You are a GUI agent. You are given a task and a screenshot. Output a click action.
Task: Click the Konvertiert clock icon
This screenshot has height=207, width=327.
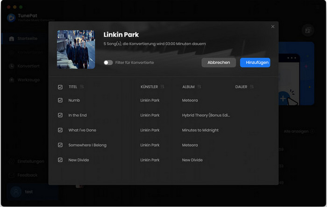[x=12, y=66]
